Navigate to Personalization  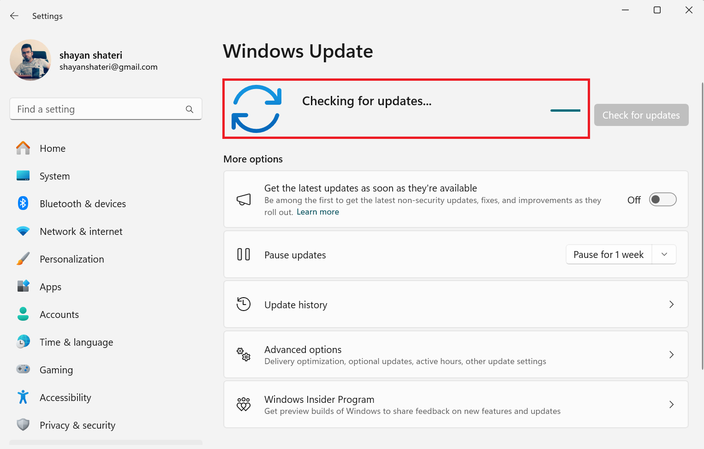point(106,259)
